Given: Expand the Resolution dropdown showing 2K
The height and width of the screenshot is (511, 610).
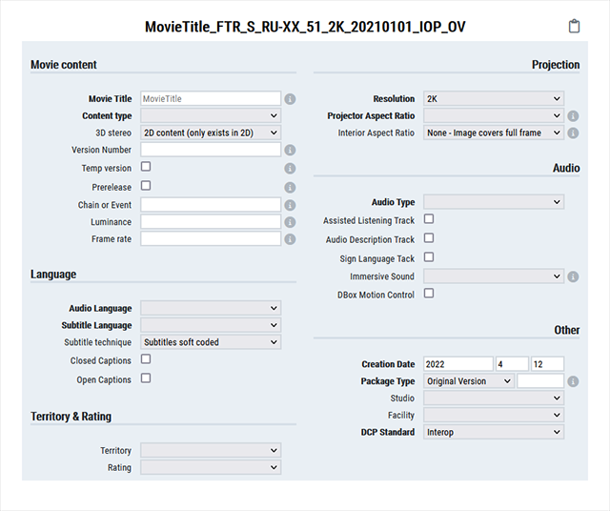Looking at the screenshot, I should click(494, 98).
